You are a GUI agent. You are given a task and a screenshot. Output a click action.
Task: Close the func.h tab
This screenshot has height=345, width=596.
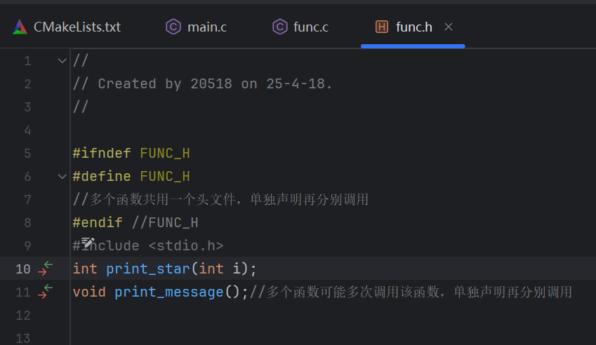pyautogui.click(x=449, y=27)
